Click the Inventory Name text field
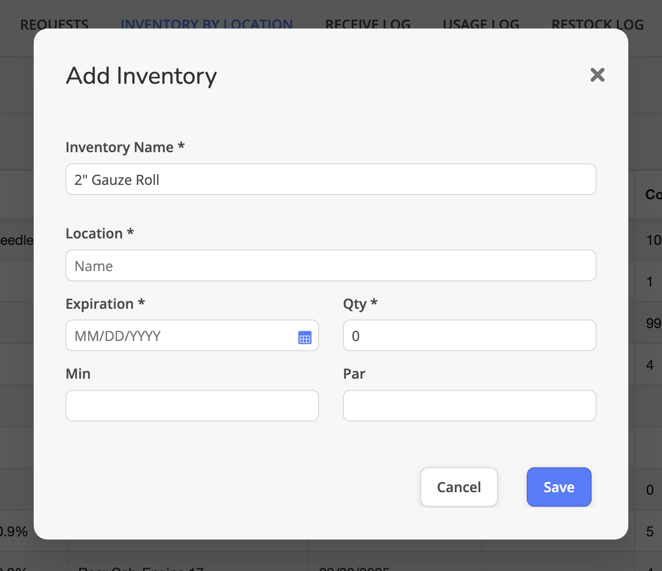 (331, 179)
